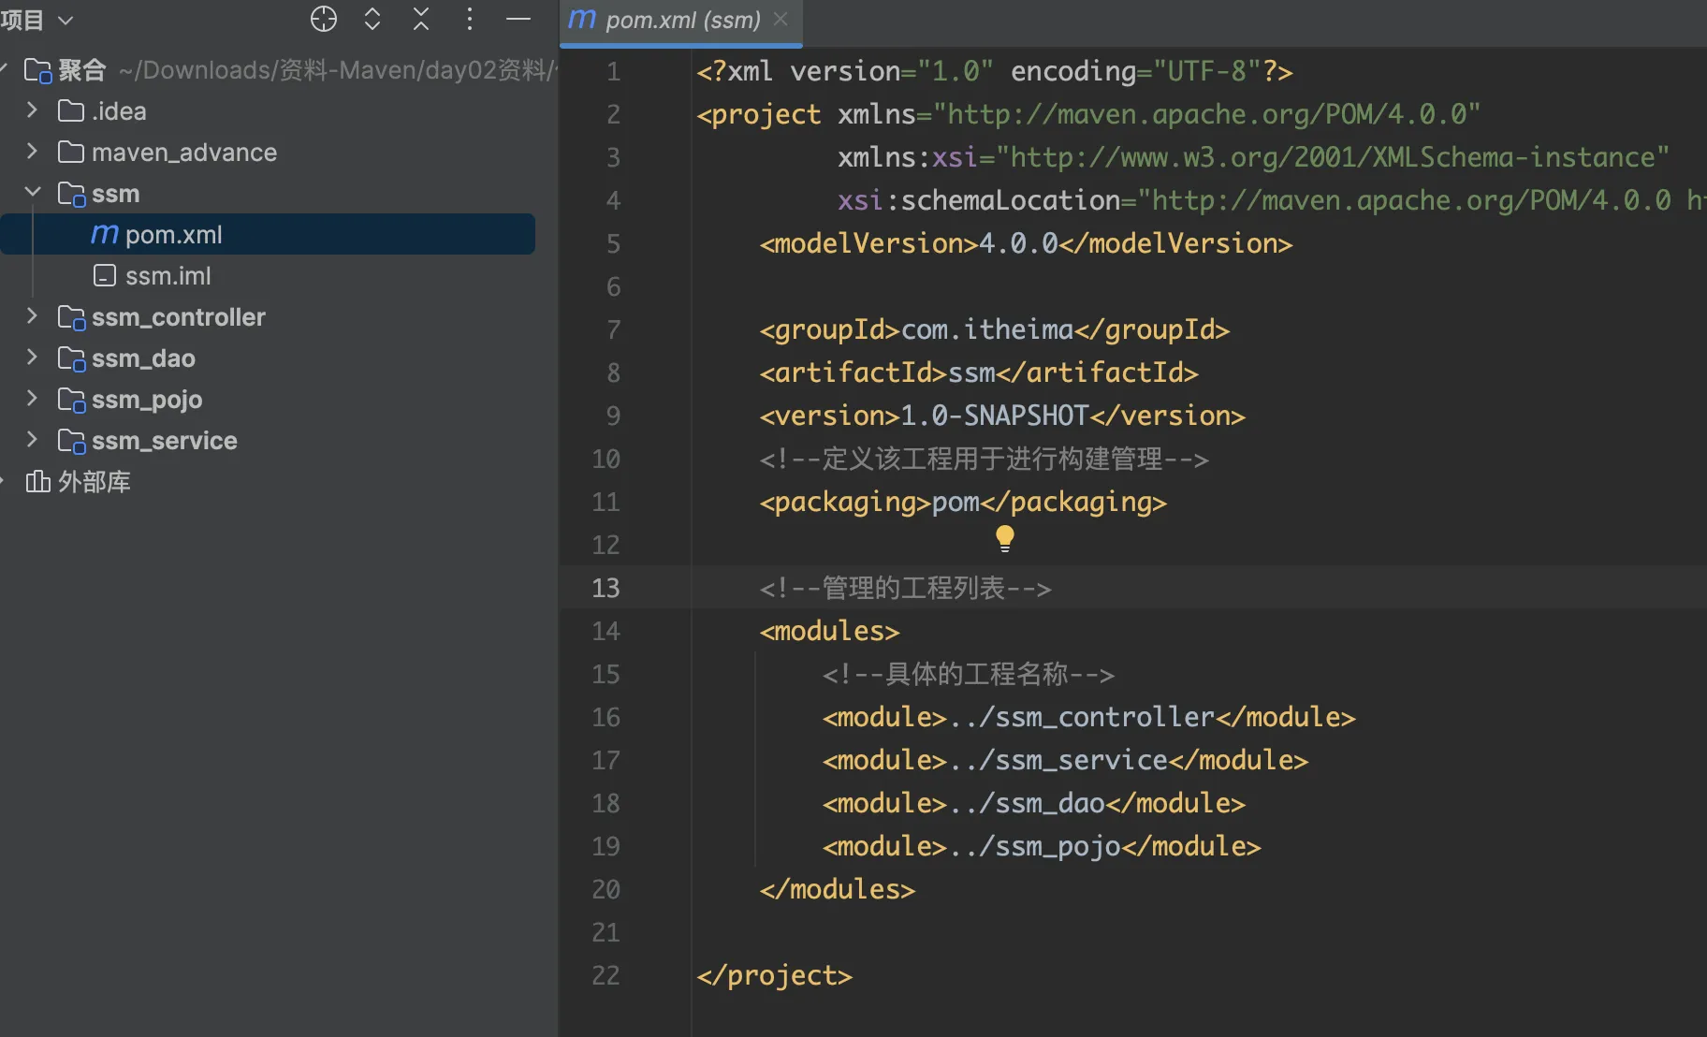Click the xmlns:xsi attribute line
The width and height of the screenshot is (1707, 1037).
[x=1253, y=157]
